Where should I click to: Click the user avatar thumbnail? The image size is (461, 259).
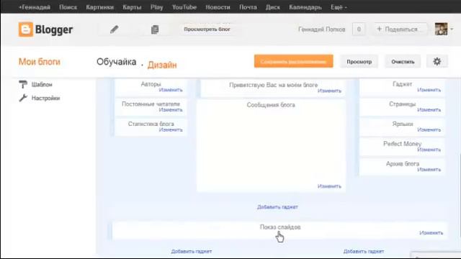coord(441,29)
